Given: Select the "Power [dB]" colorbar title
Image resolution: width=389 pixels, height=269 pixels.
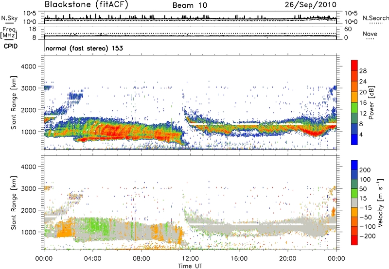Looking at the screenshot, I should pos(371,102).
